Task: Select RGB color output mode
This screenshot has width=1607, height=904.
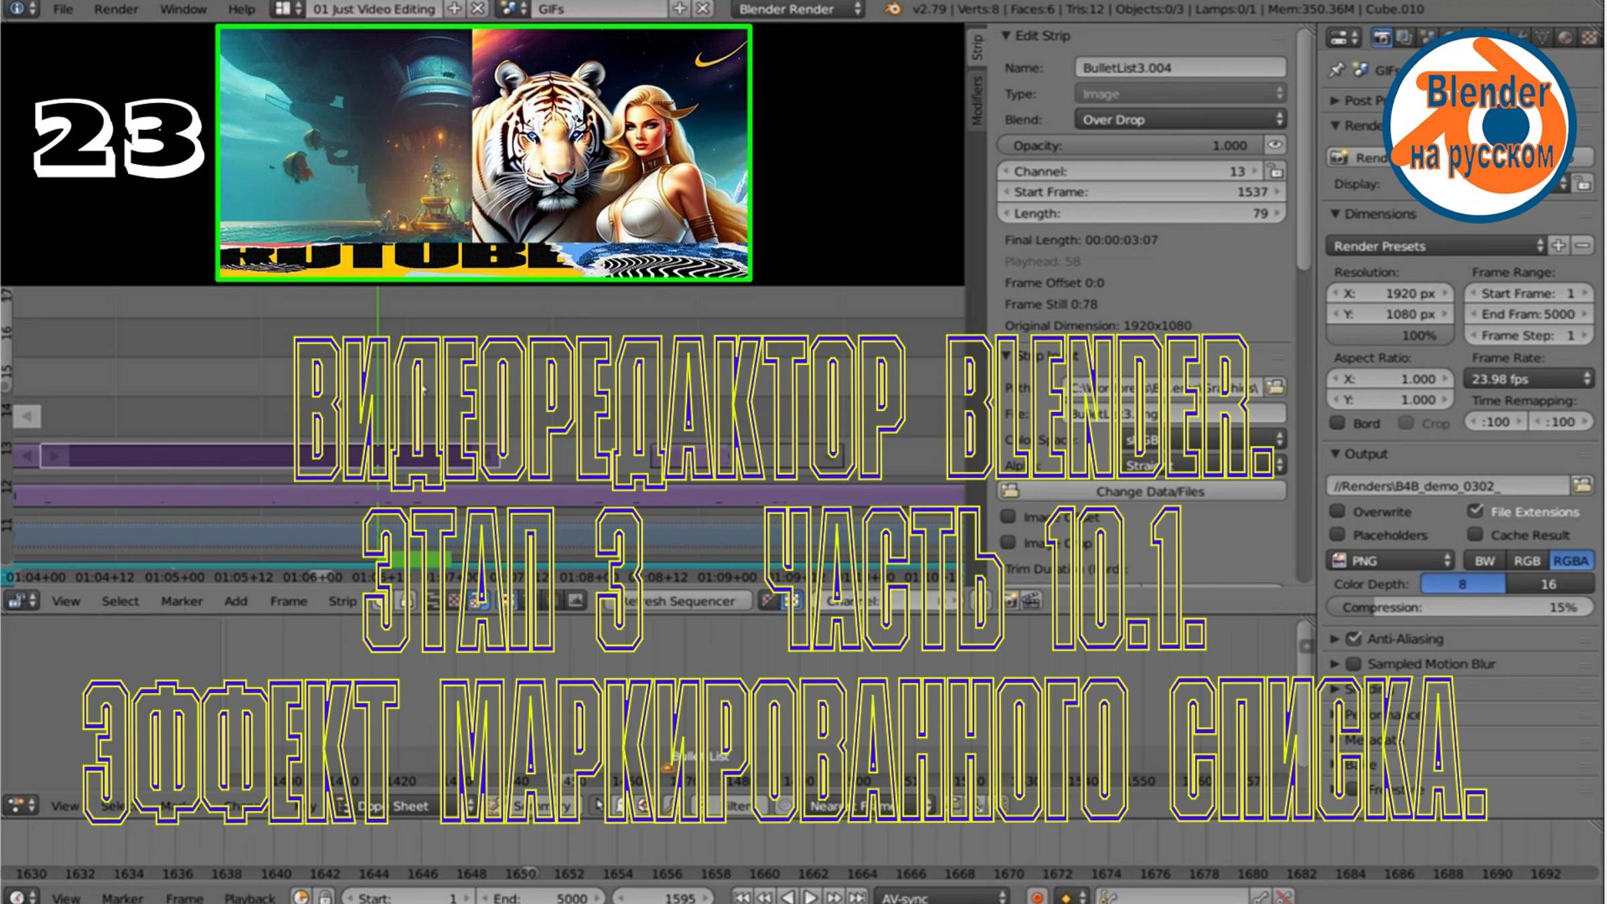Action: click(1527, 561)
